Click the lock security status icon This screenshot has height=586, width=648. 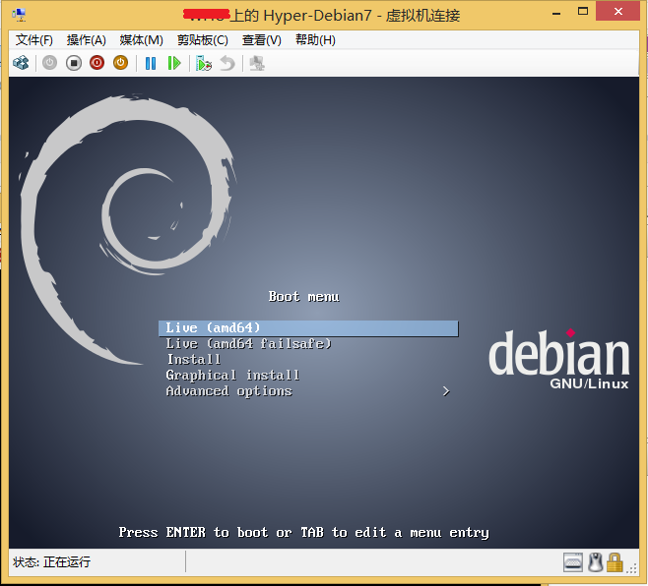(x=615, y=562)
